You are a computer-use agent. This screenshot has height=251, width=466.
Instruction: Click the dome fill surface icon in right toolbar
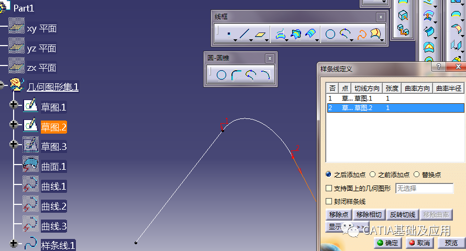tap(429, 47)
